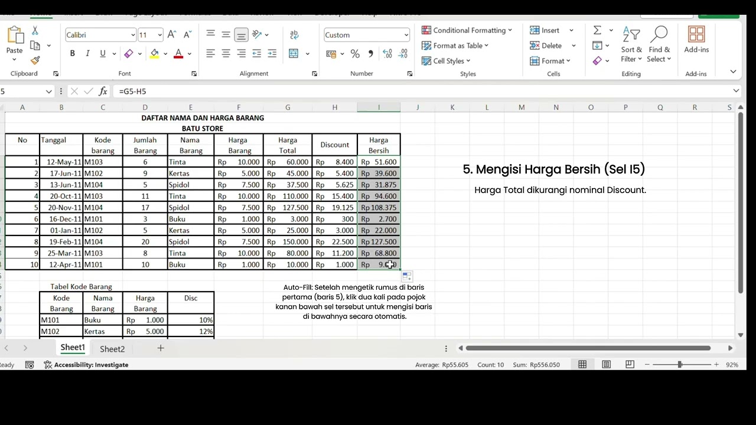Screen dimensions: 756x425
Task: Increase font size with larger A
Action: [171, 35]
